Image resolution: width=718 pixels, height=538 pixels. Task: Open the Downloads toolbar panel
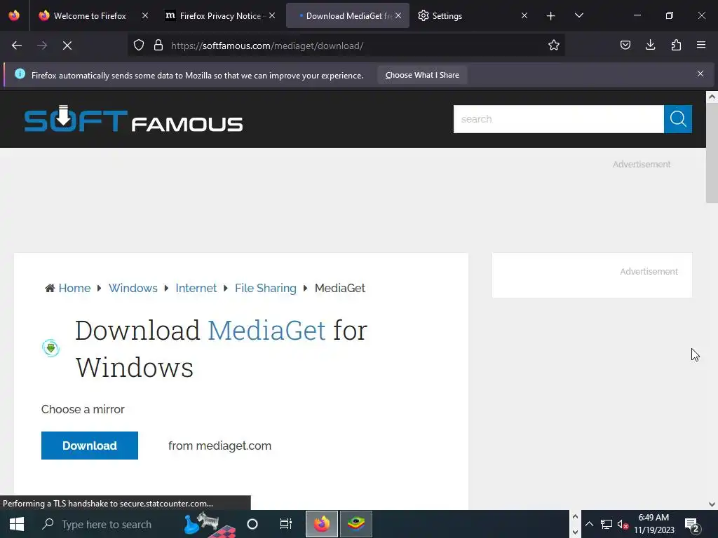[650, 46]
